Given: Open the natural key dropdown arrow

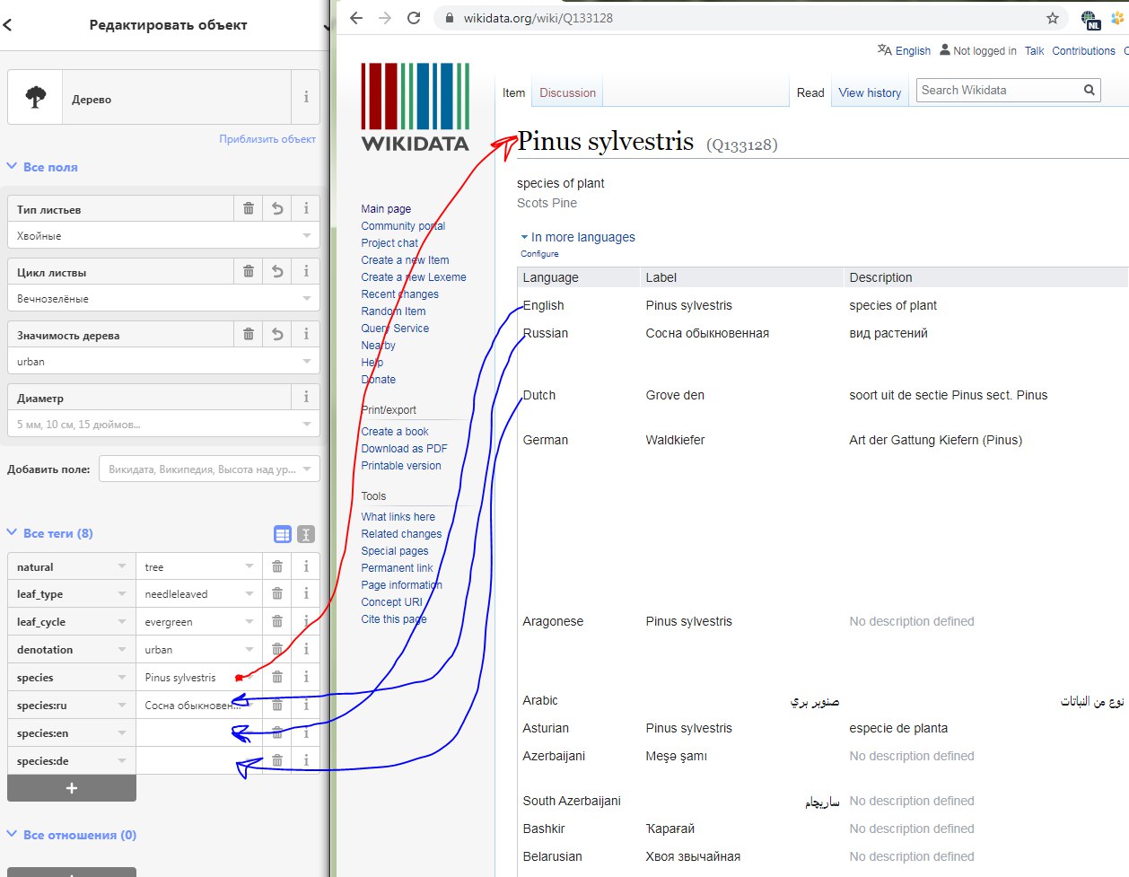Looking at the screenshot, I should coord(122,566).
